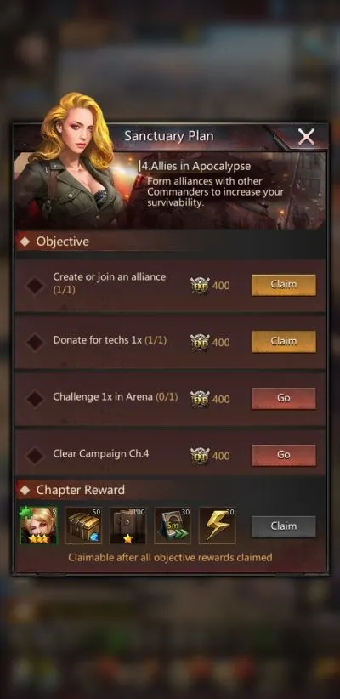This screenshot has height=699, width=340.
Task: Tap the star book reward icon
Action: tap(127, 526)
